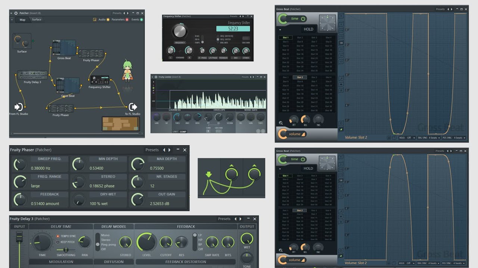Click the FEEDBACK DISTORTION header in Delay 3
This screenshot has height=268, width=478.
[186, 262]
